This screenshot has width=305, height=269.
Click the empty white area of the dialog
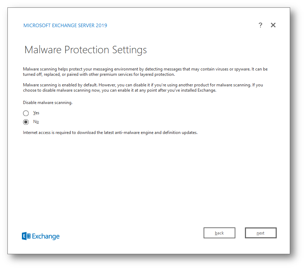tap(148, 180)
